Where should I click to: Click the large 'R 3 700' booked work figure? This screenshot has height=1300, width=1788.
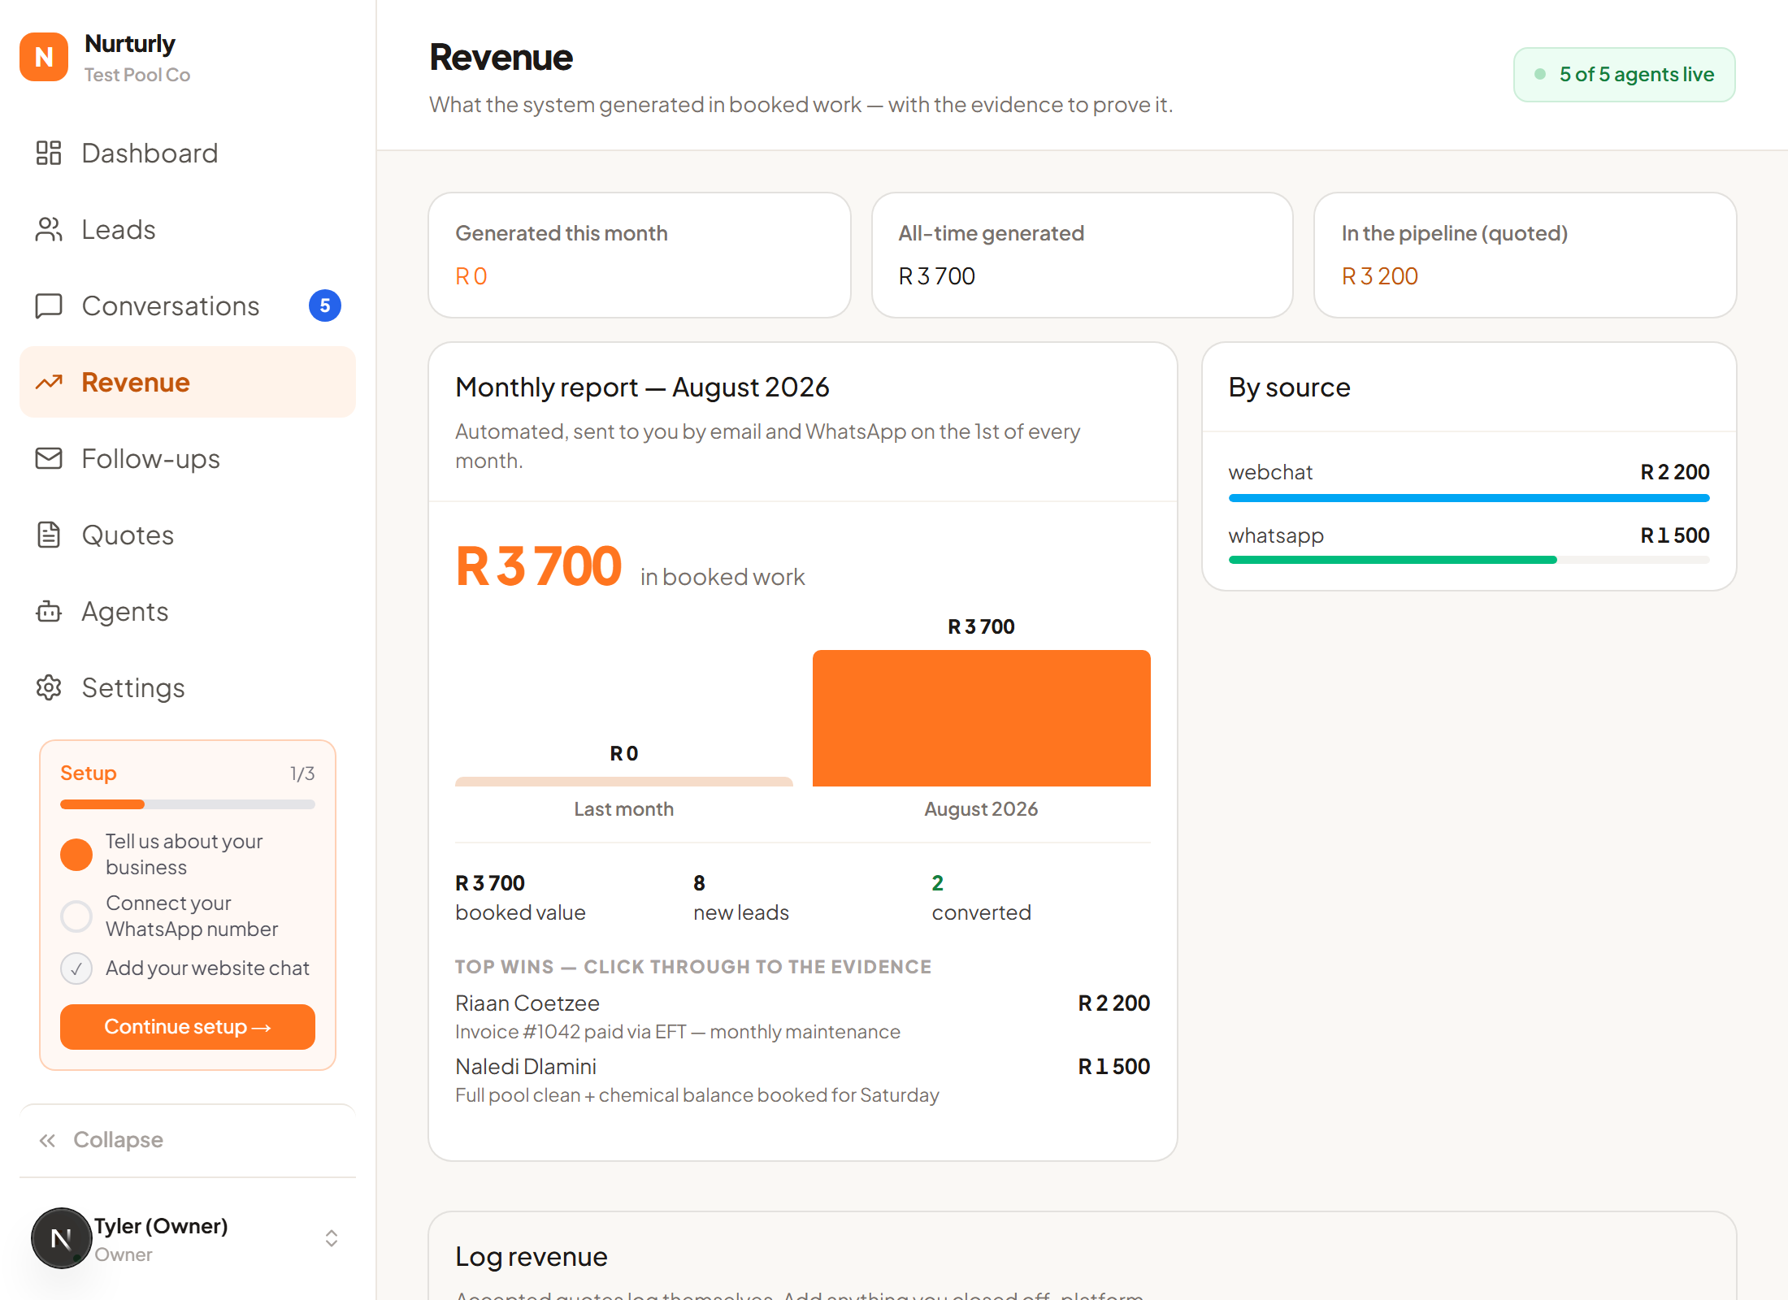(x=538, y=566)
